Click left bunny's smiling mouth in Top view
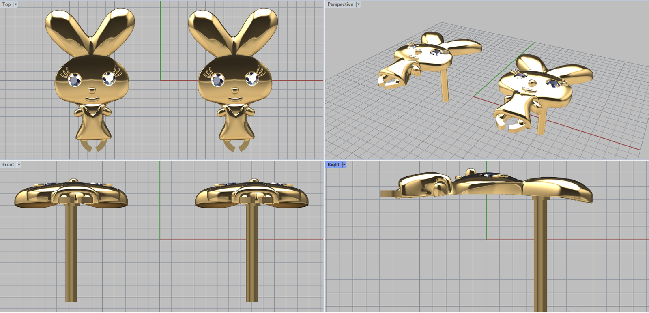 [92, 99]
